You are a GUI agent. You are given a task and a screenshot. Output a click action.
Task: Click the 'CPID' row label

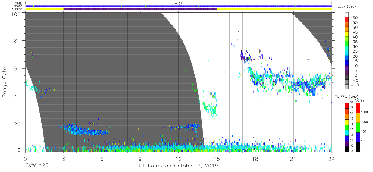19,3
